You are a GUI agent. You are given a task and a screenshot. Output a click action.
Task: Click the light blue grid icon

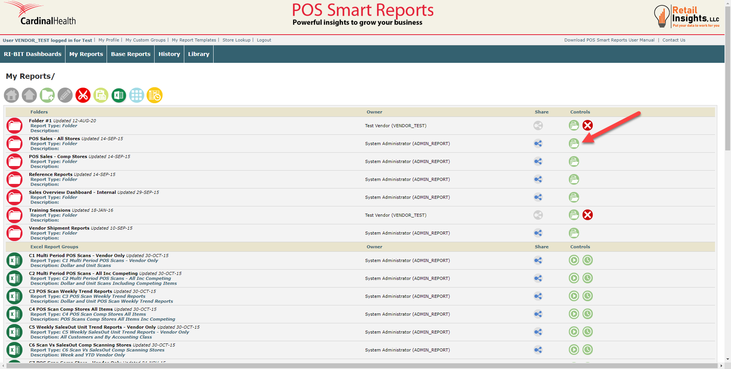click(137, 95)
